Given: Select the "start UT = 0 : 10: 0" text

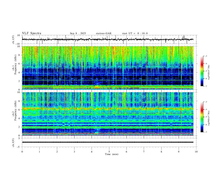Looking at the screenshot, I should (x=135, y=33).
